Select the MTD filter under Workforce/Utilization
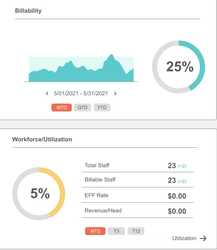 [95, 231]
